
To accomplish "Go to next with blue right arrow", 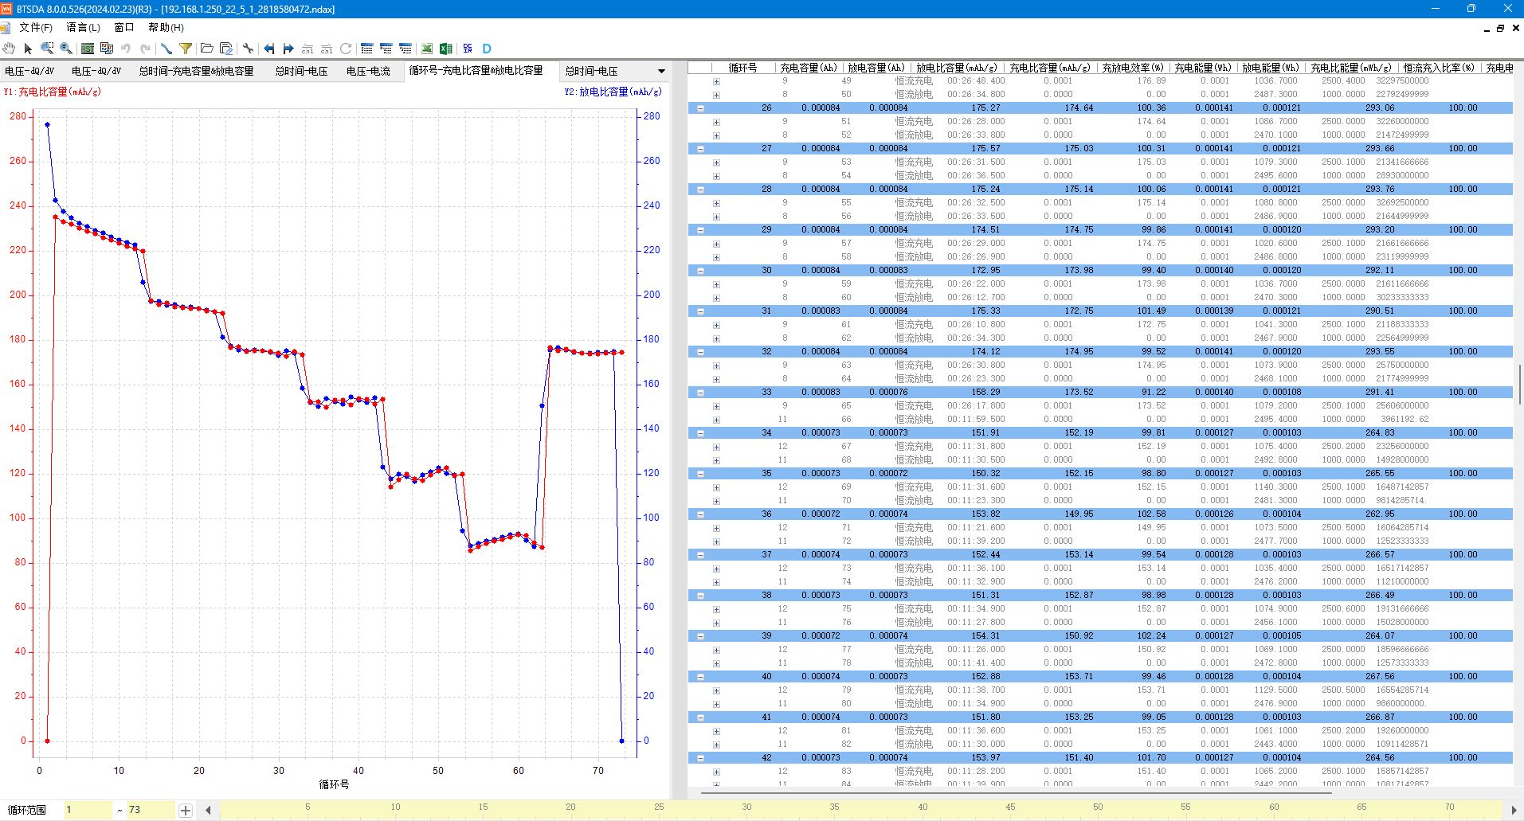I will point(288,49).
